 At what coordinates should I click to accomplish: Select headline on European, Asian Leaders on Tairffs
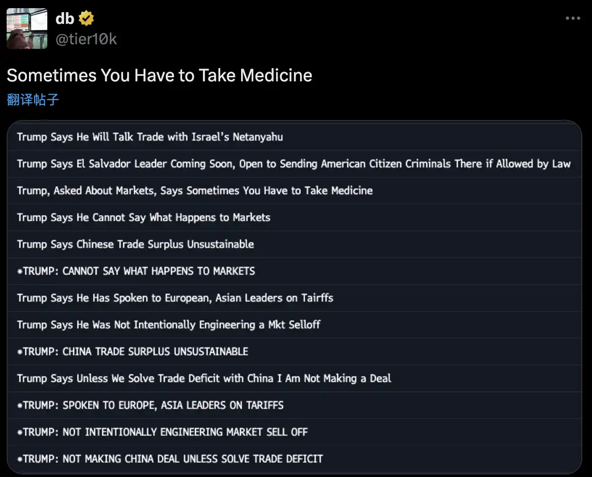click(x=175, y=298)
